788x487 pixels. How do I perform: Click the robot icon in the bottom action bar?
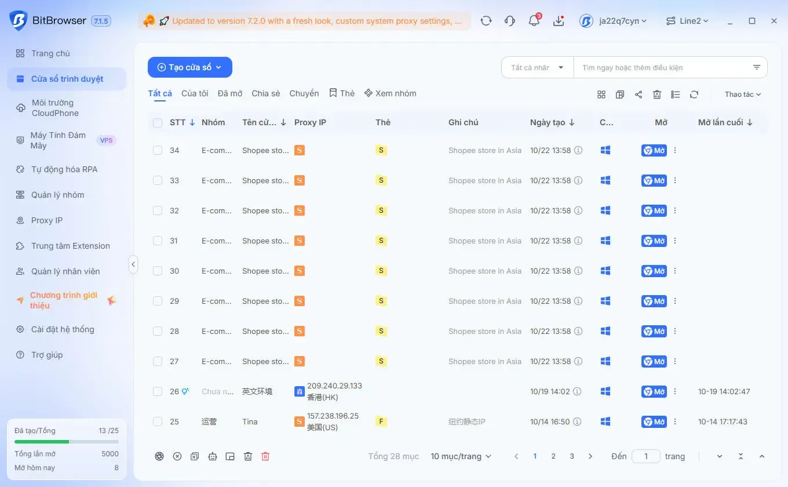point(213,456)
